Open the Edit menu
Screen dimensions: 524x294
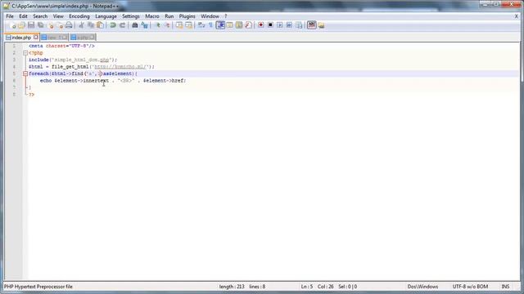[23, 16]
